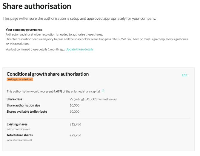Image resolution: width=200 pixels, height=156 pixels.
Task: Click the 212,786 existing shares value
Action: 75,124
